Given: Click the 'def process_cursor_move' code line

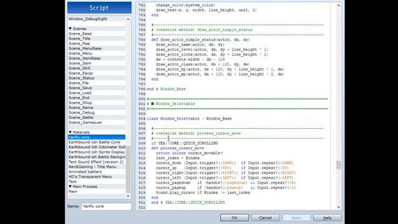Looking at the screenshot, I should tap(178, 148).
